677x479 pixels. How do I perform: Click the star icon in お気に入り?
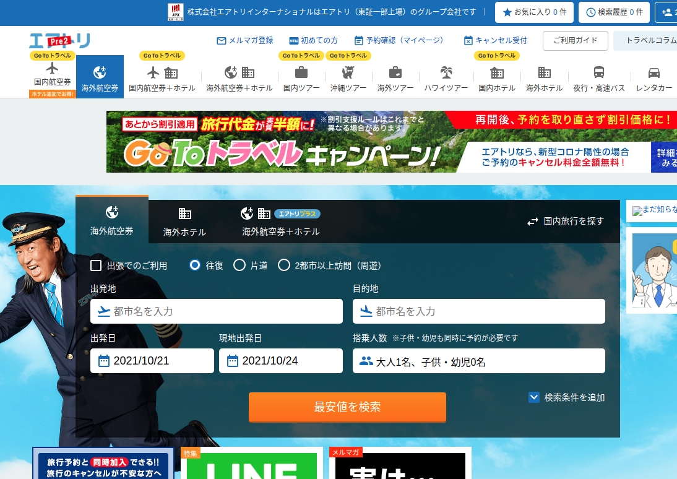coord(507,12)
